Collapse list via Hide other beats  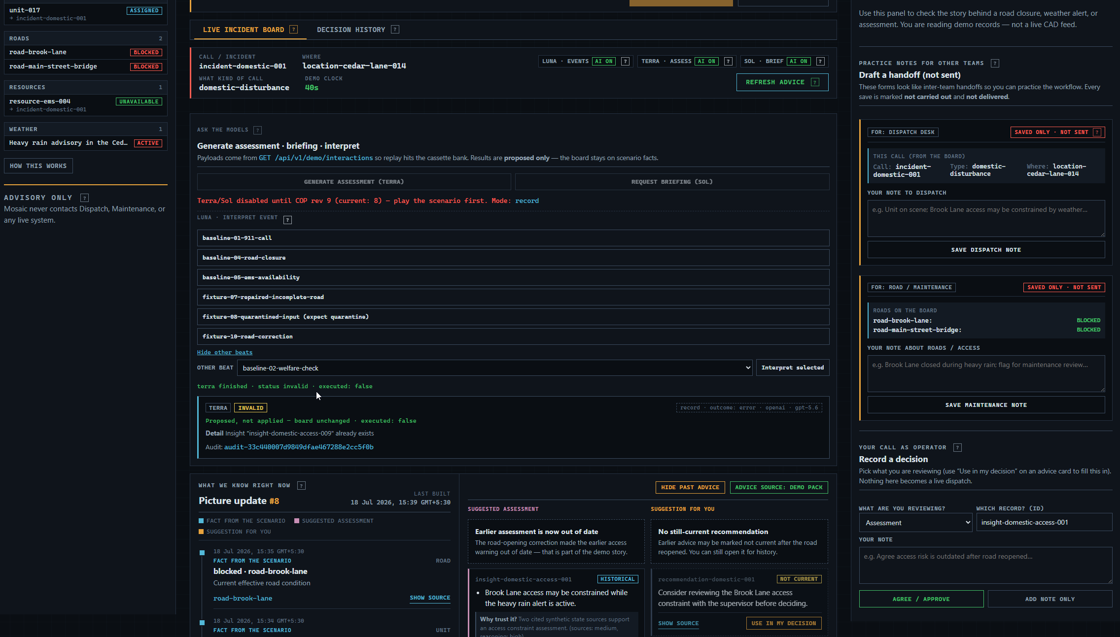tap(225, 352)
